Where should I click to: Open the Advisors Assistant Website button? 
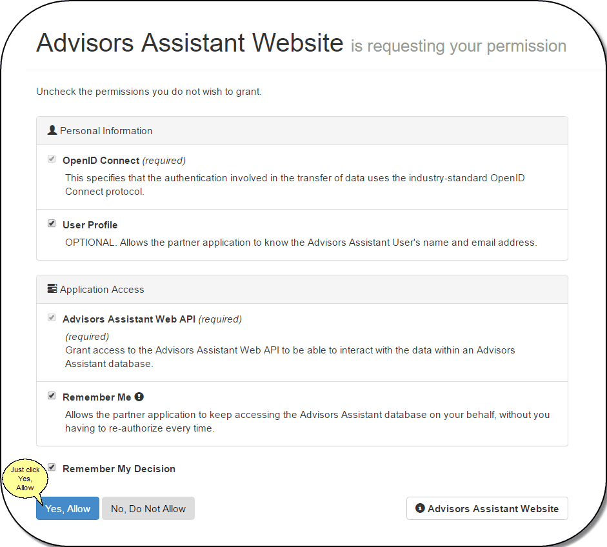[x=487, y=508]
